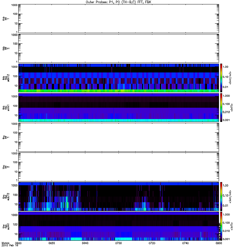Click the 100 y-axis tick of thb fbk scm1
This screenshot has width=237, height=252.
15,106
